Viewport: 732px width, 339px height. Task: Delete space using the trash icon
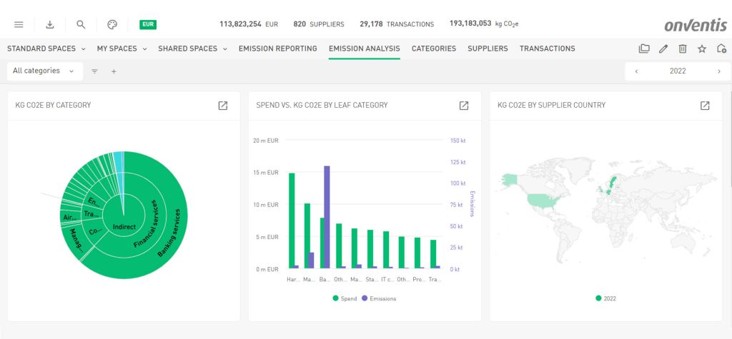683,49
